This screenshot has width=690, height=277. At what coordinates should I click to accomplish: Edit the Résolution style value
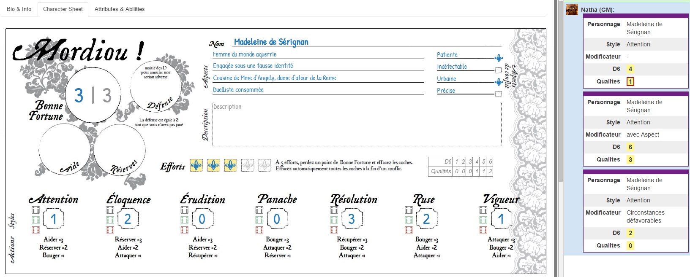352,219
